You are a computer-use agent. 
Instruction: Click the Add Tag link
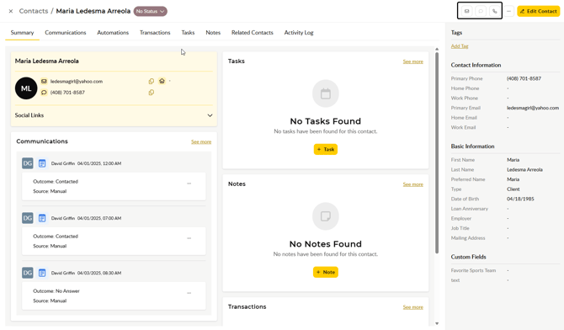[x=460, y=46]
